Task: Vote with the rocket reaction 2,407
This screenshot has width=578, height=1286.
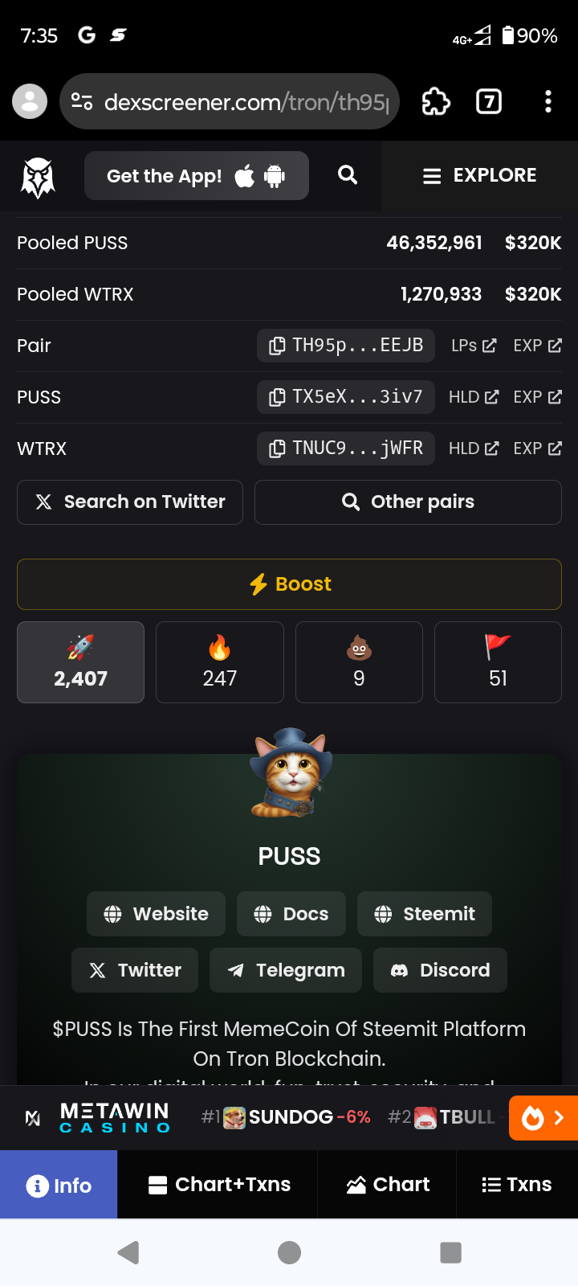Action: pyautogui.click(x=81, y=662)
